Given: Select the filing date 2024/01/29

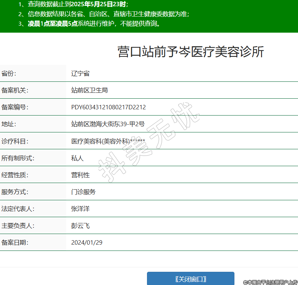Looking at the screenshot, I should (x=87, y=242).
